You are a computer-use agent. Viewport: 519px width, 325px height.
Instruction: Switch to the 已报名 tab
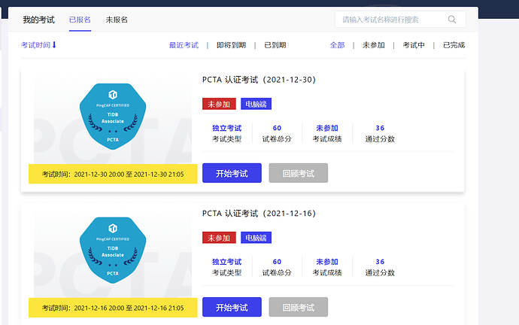[x=80, y=20]
